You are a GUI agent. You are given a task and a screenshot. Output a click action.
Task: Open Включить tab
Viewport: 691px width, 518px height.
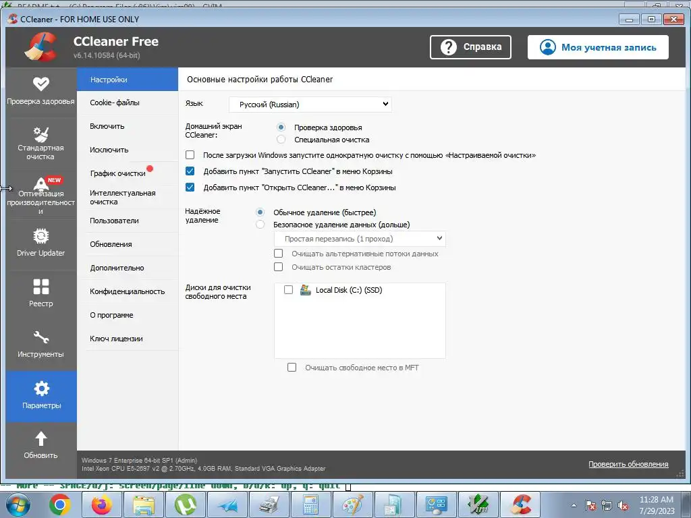(x=128, y=126)
